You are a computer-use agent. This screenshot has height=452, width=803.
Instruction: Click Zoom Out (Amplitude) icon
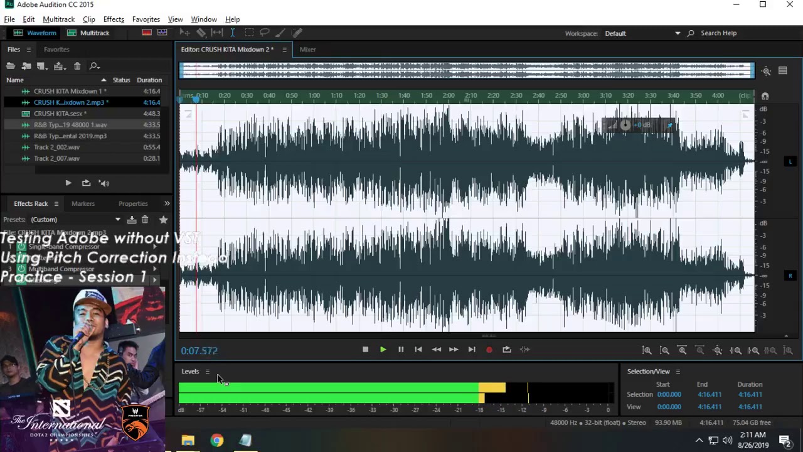pos(664,350)
